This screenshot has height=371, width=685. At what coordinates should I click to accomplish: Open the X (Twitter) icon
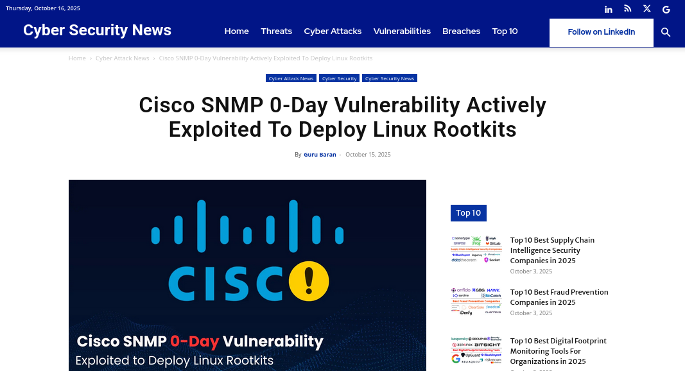[646, 9]
